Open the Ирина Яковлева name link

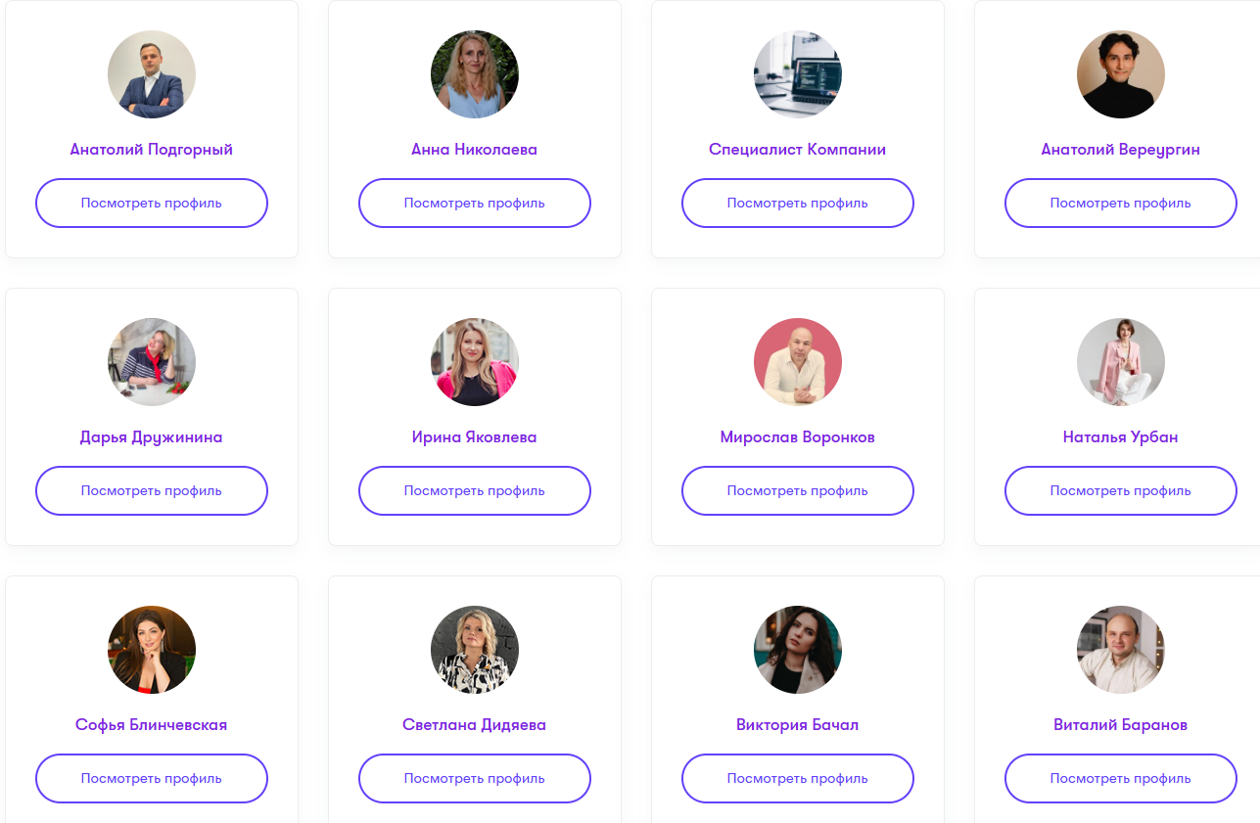click(475, 437)
